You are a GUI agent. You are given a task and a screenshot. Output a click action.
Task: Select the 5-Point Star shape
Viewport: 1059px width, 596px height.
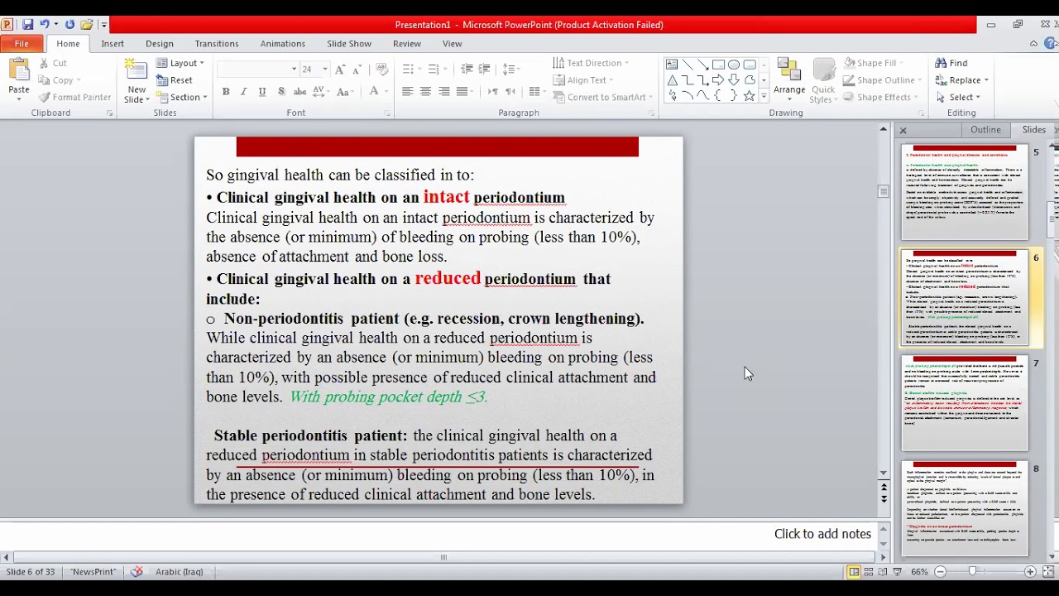[x=750, y=96]
